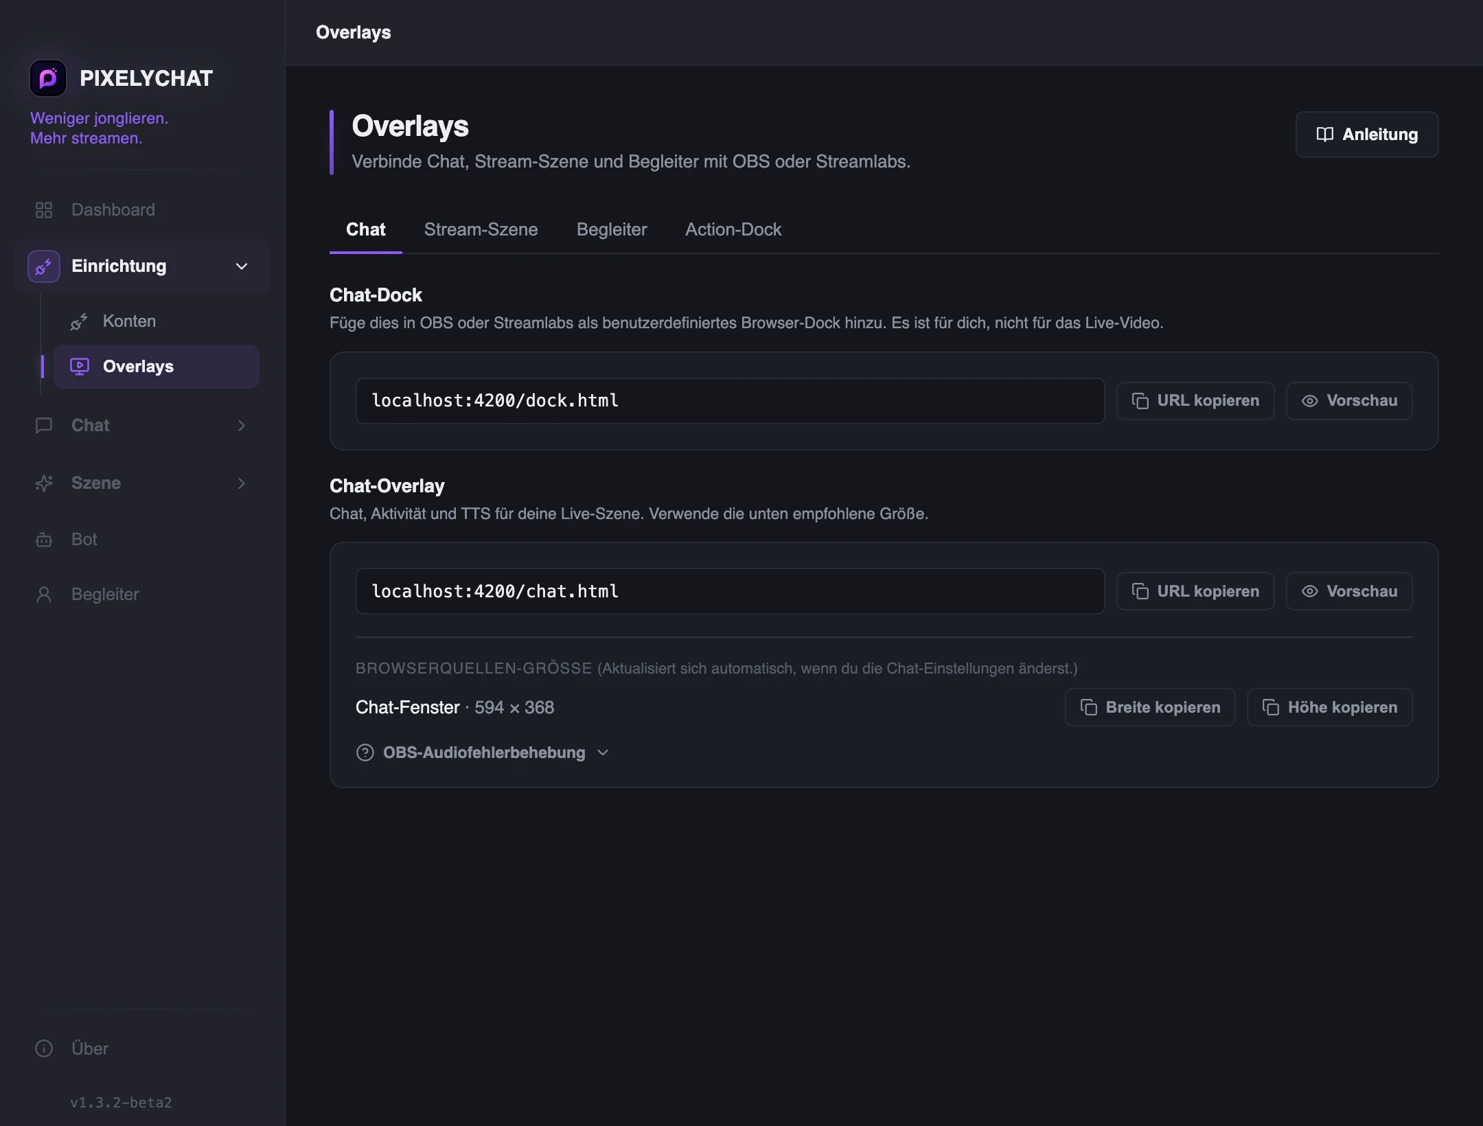Click the localhost:4200/dock.html URL field

(x=730, y=401)
